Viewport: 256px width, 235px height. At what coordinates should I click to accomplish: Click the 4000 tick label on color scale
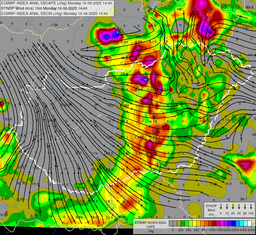[243, 230]
